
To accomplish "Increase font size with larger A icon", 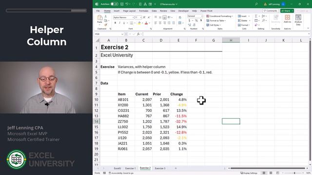I will point(144,17).
